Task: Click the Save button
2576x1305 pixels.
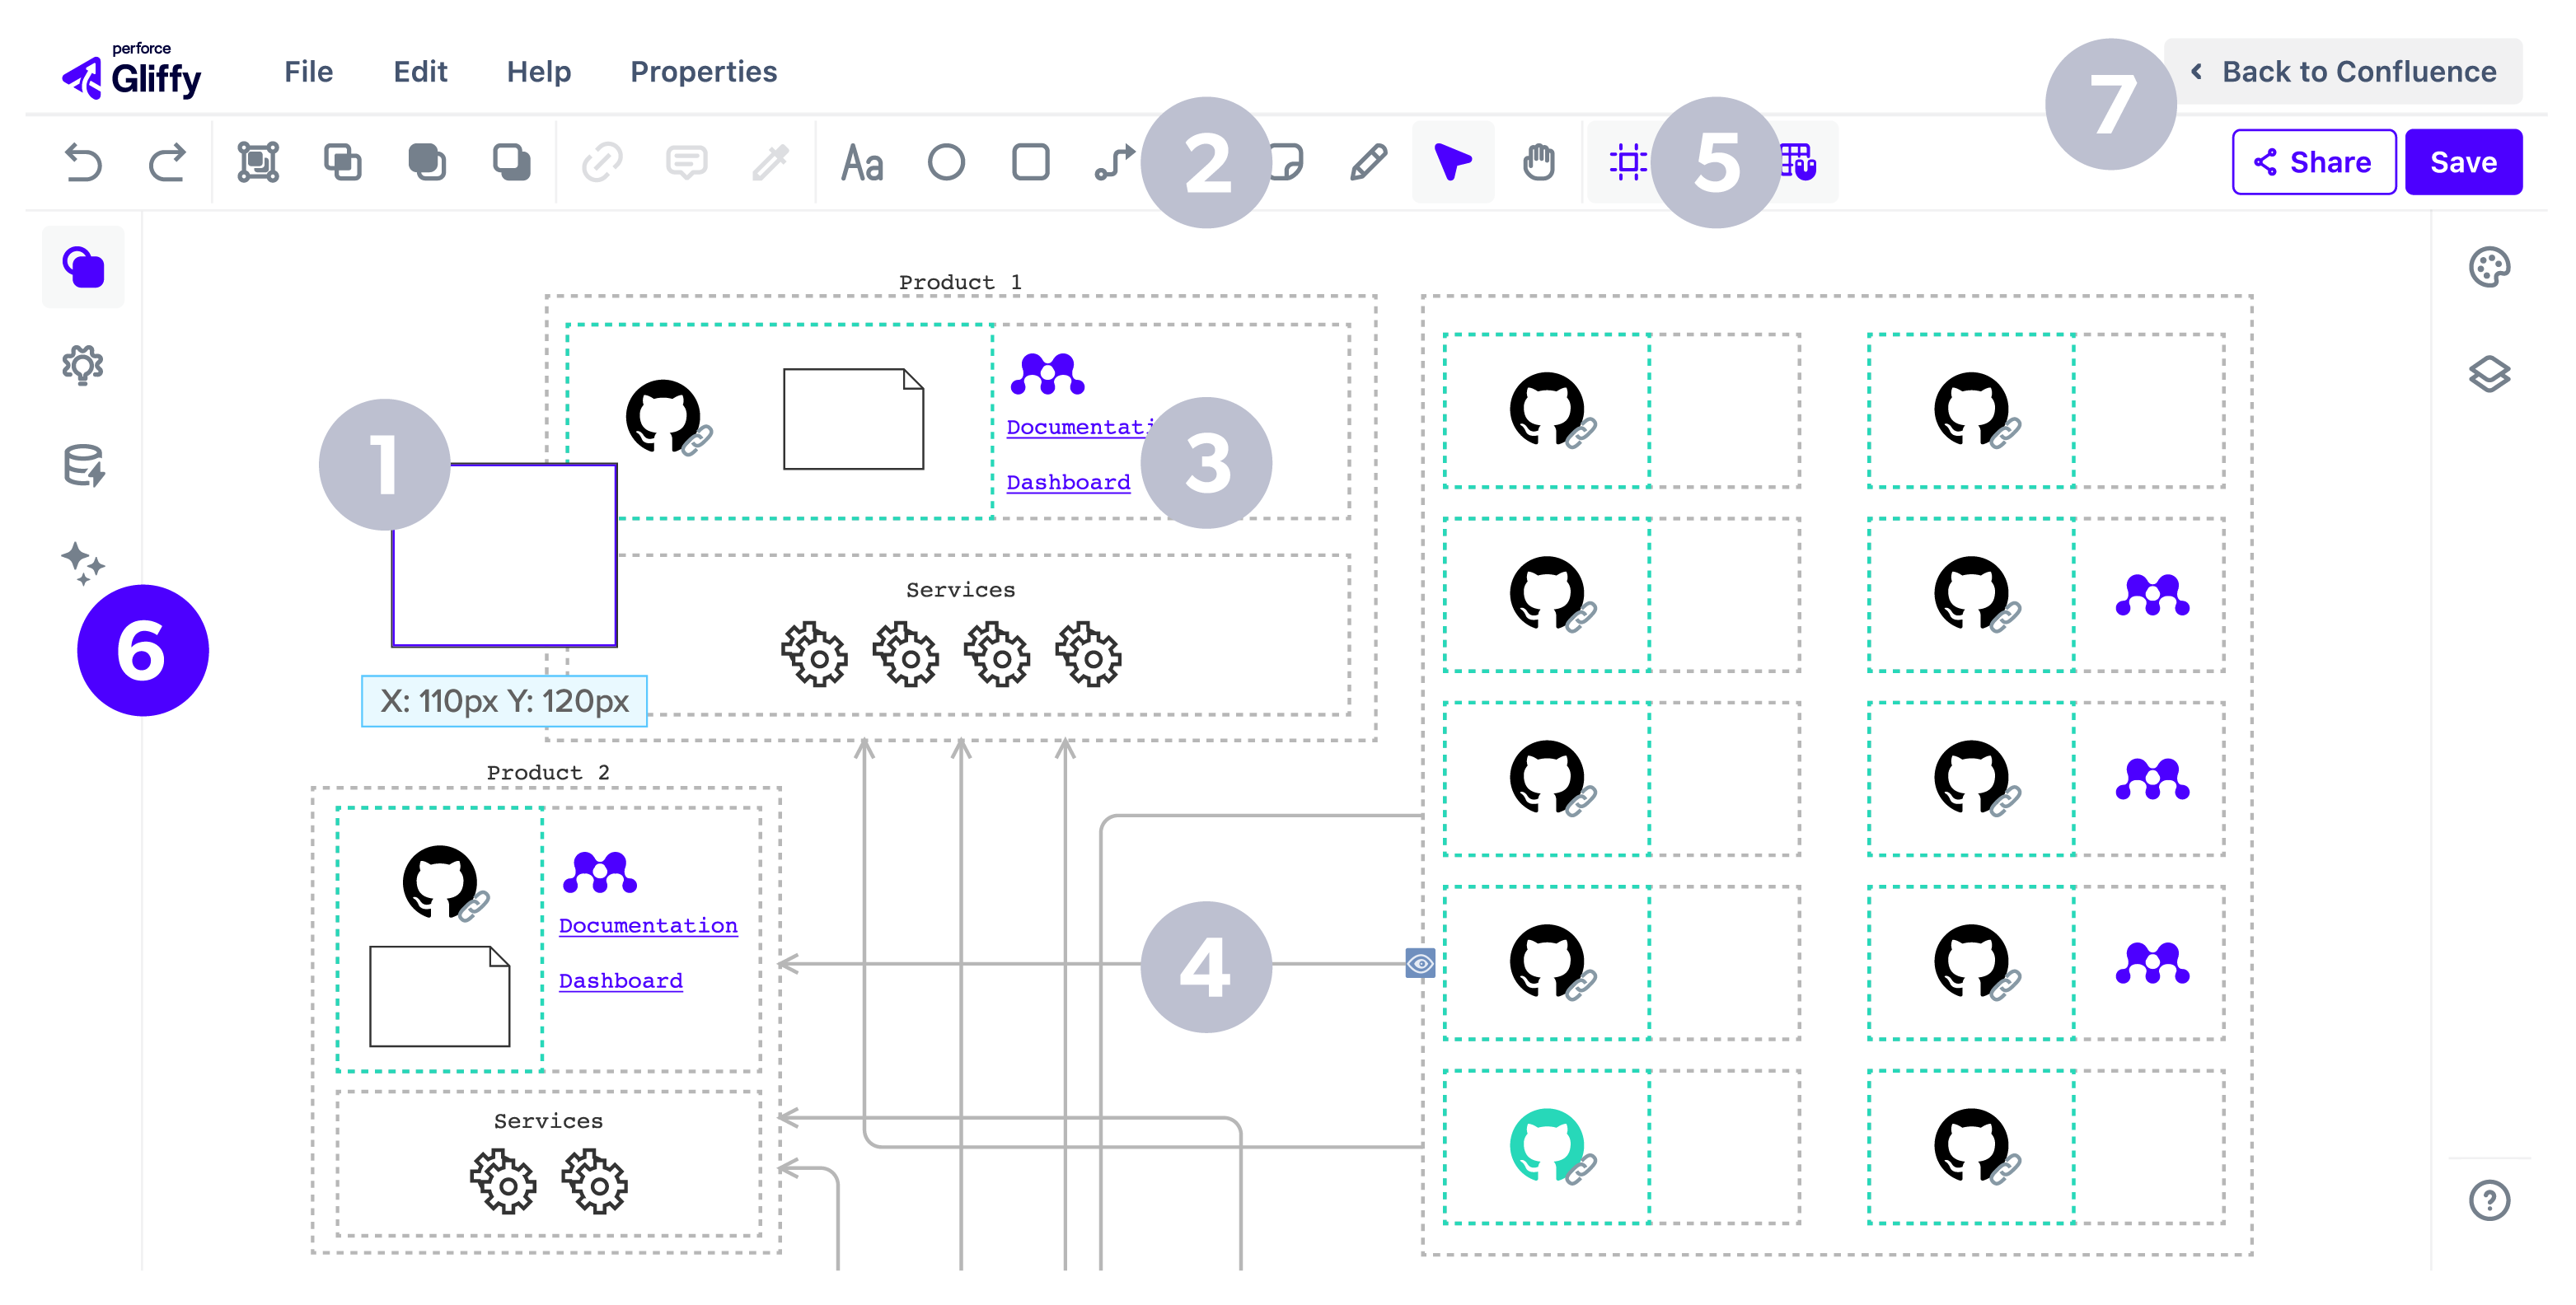Action: pos(2463,162)
